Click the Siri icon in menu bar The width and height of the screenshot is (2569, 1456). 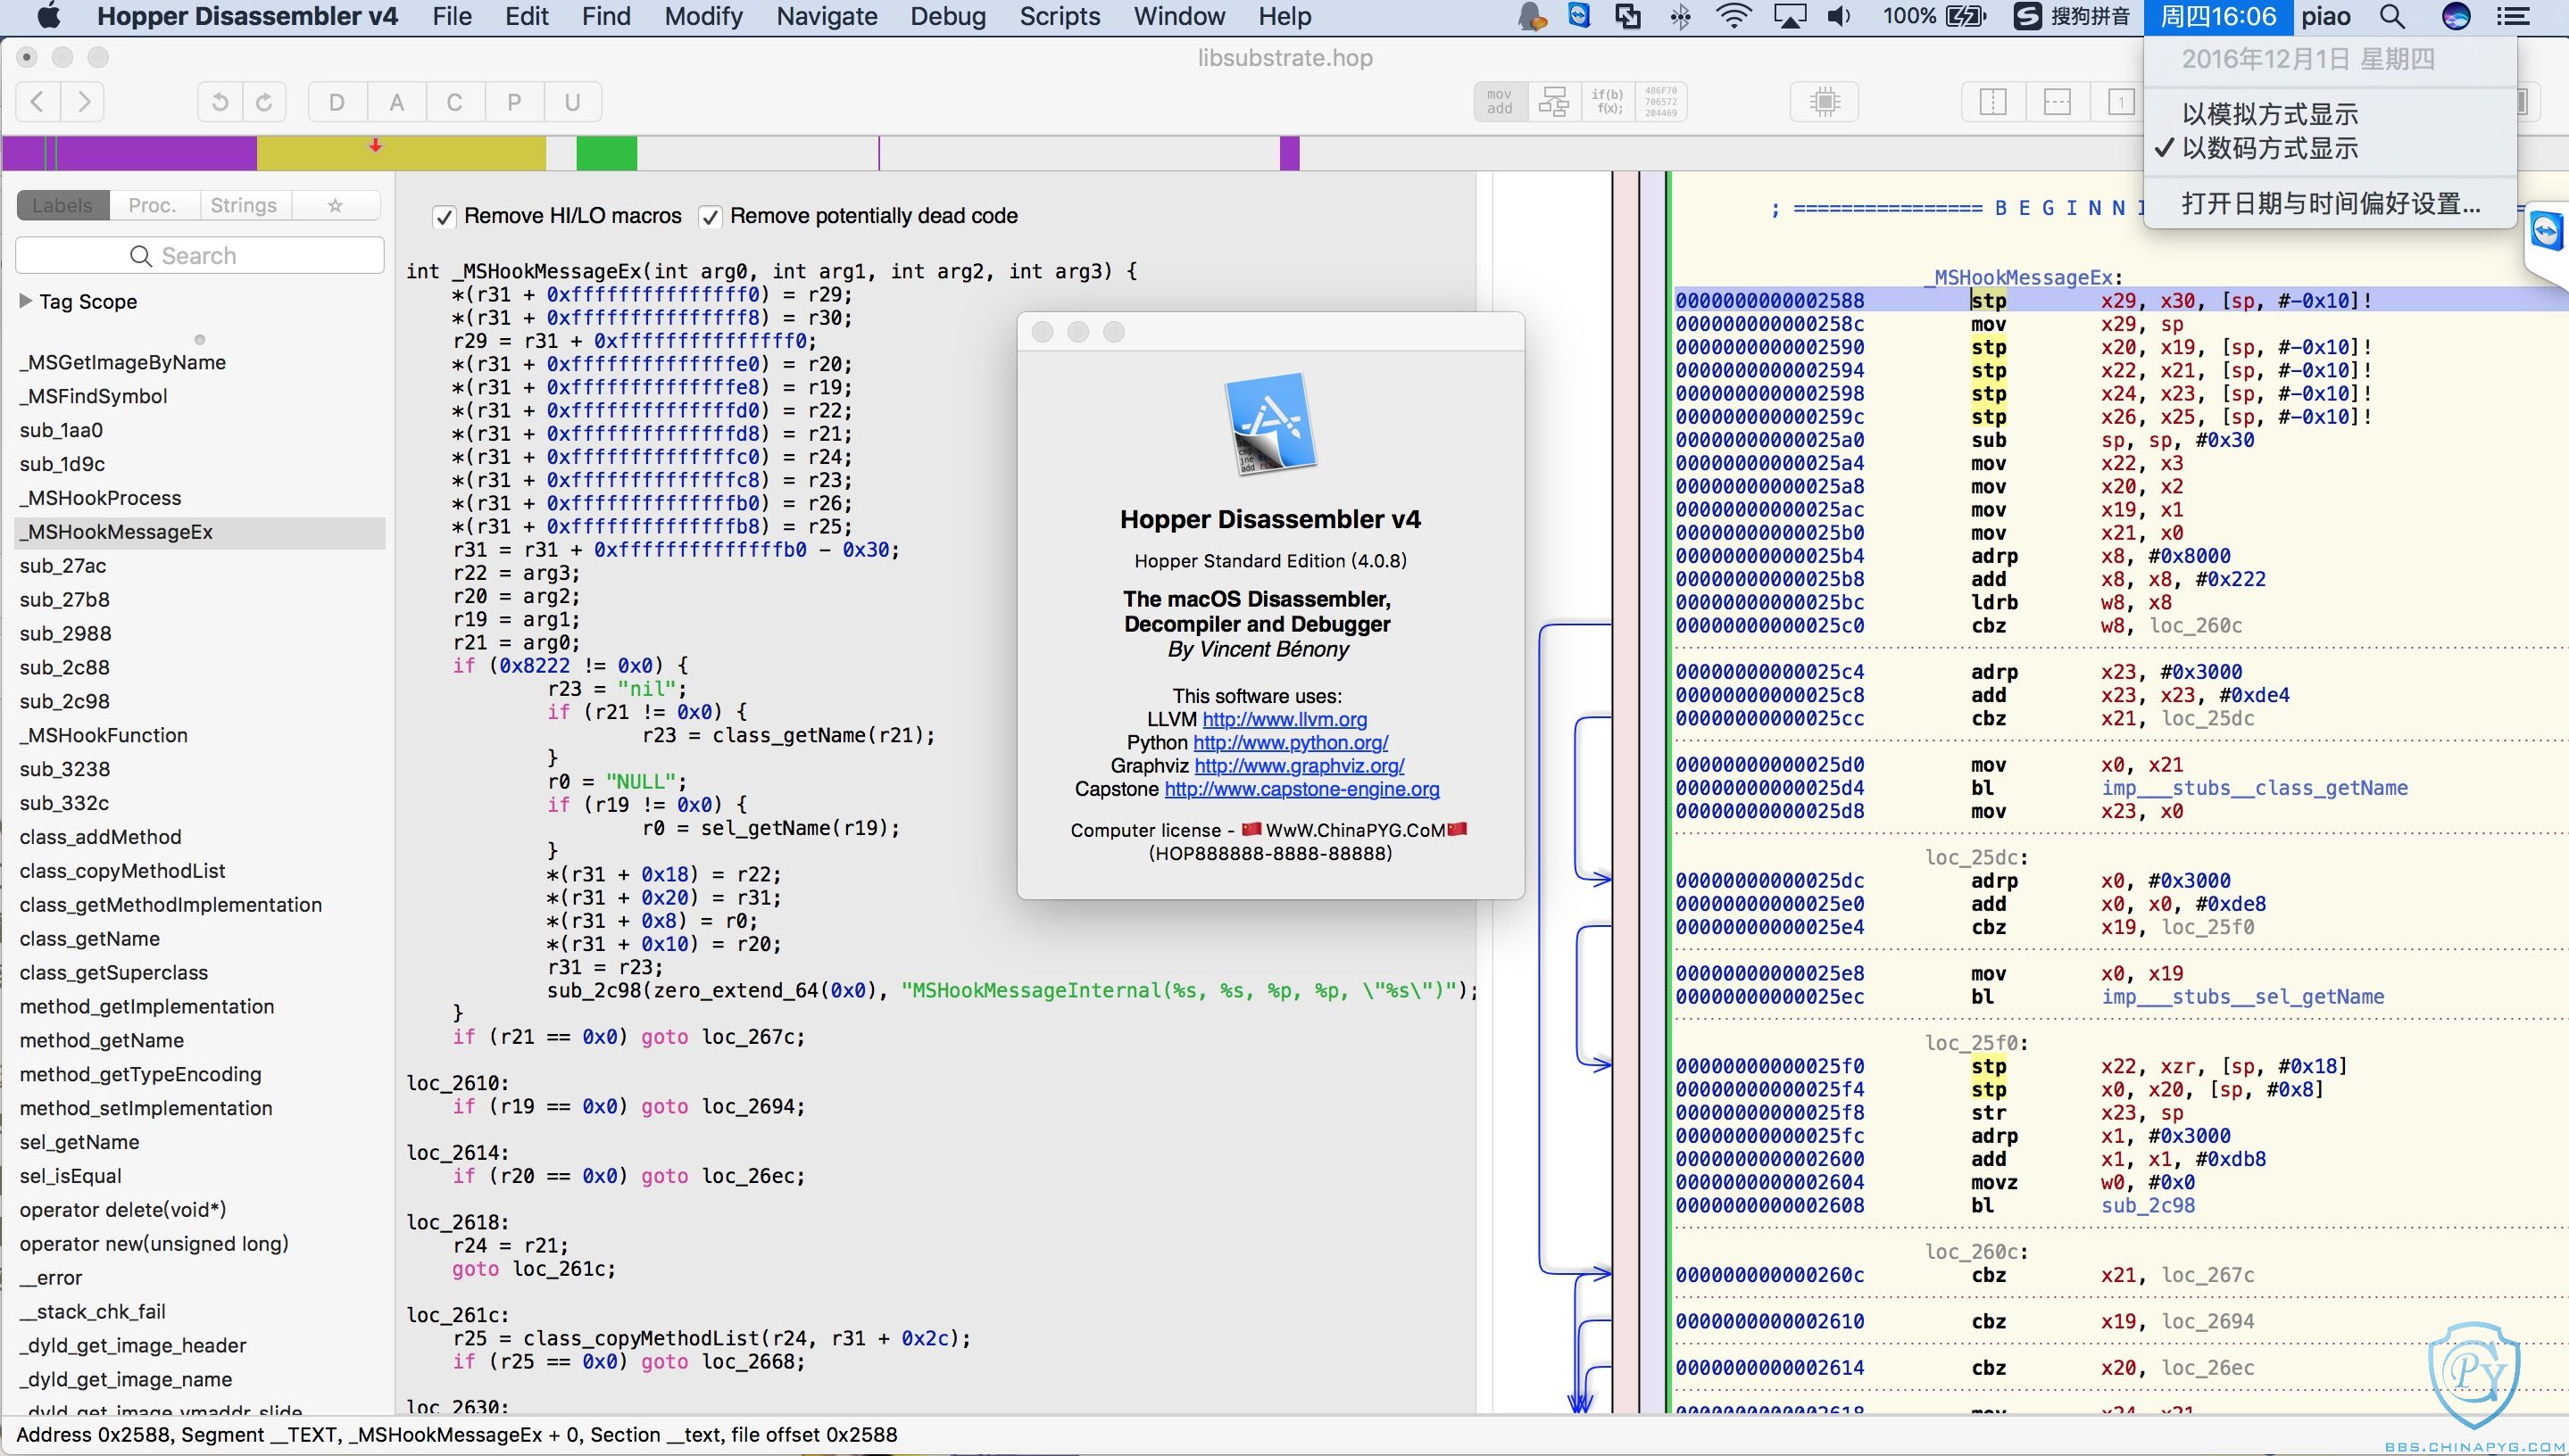pyautogui.click(x=2456, y=17)
